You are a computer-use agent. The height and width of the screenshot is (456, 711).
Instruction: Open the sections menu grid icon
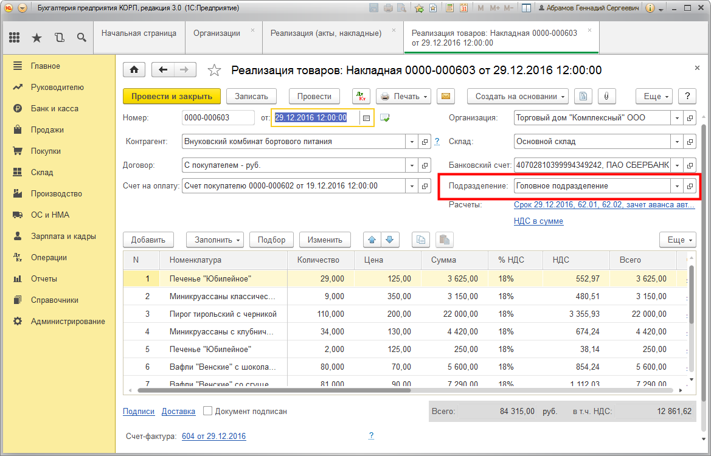coord(15,38)
